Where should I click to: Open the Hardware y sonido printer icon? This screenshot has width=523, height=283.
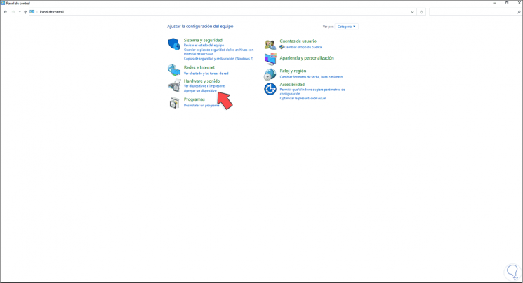point(174,85)
